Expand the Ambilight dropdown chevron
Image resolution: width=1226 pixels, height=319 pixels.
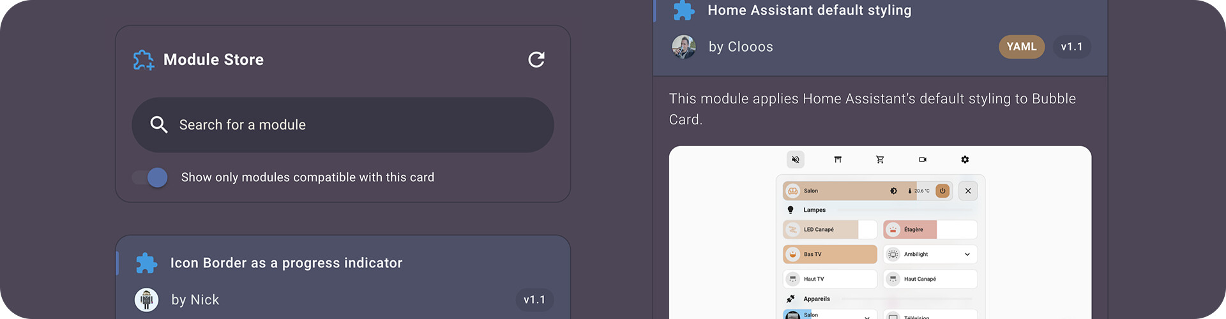point(967,255)
